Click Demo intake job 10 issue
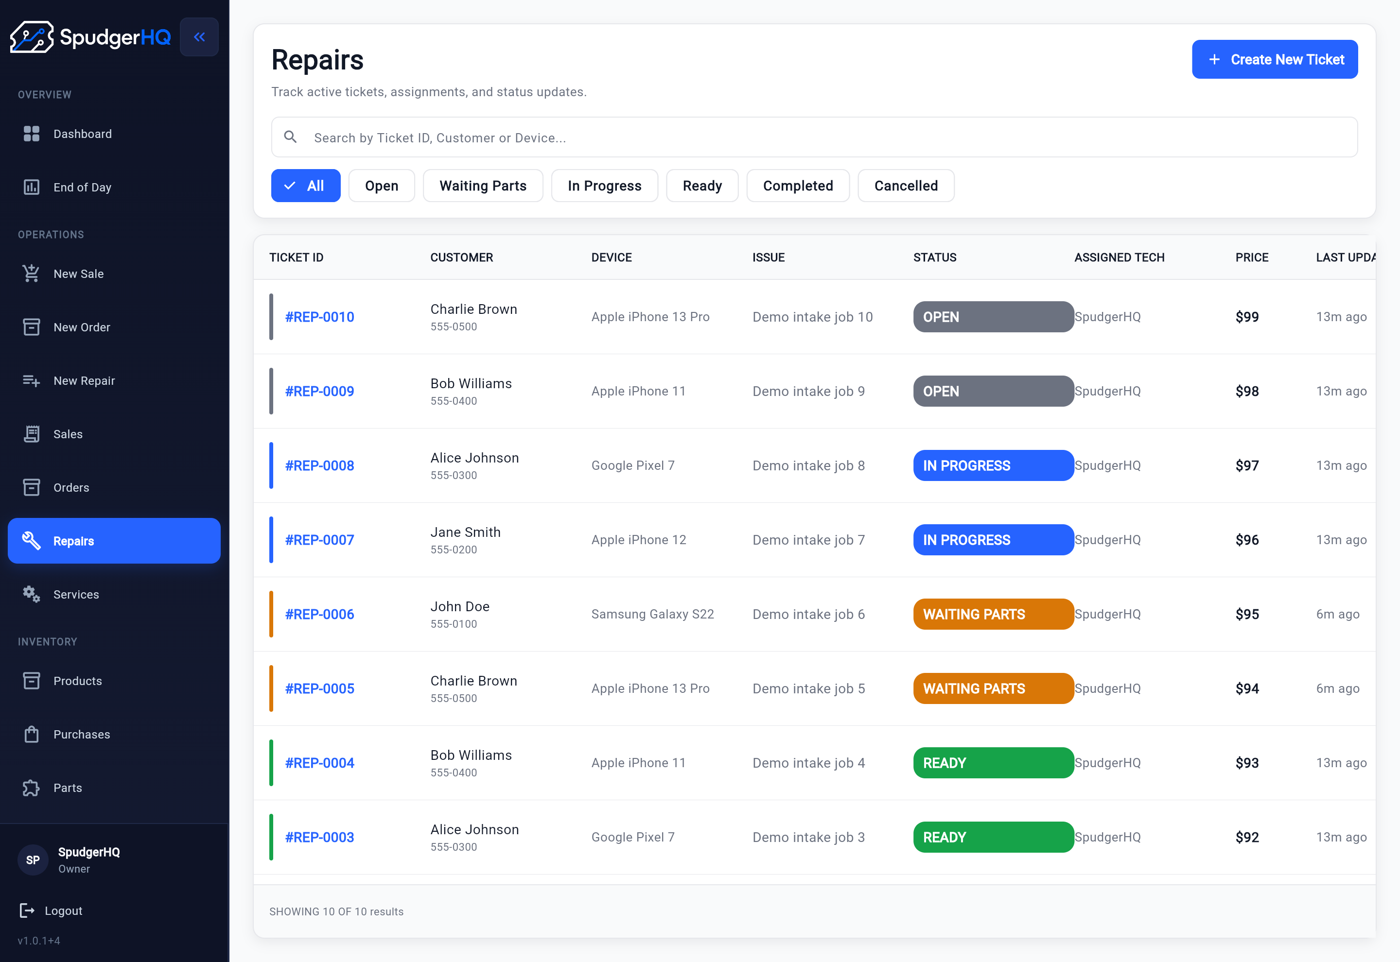Viewport: 1400px width, 962px height. point(812,317)
